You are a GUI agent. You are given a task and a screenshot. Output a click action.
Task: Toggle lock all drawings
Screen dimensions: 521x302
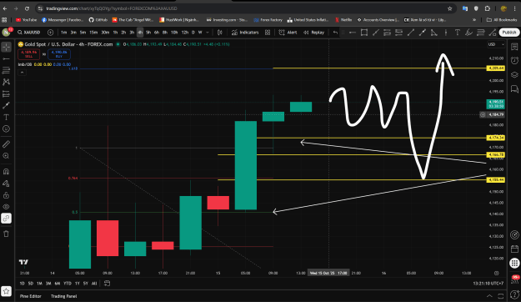(x=7, y=195)
